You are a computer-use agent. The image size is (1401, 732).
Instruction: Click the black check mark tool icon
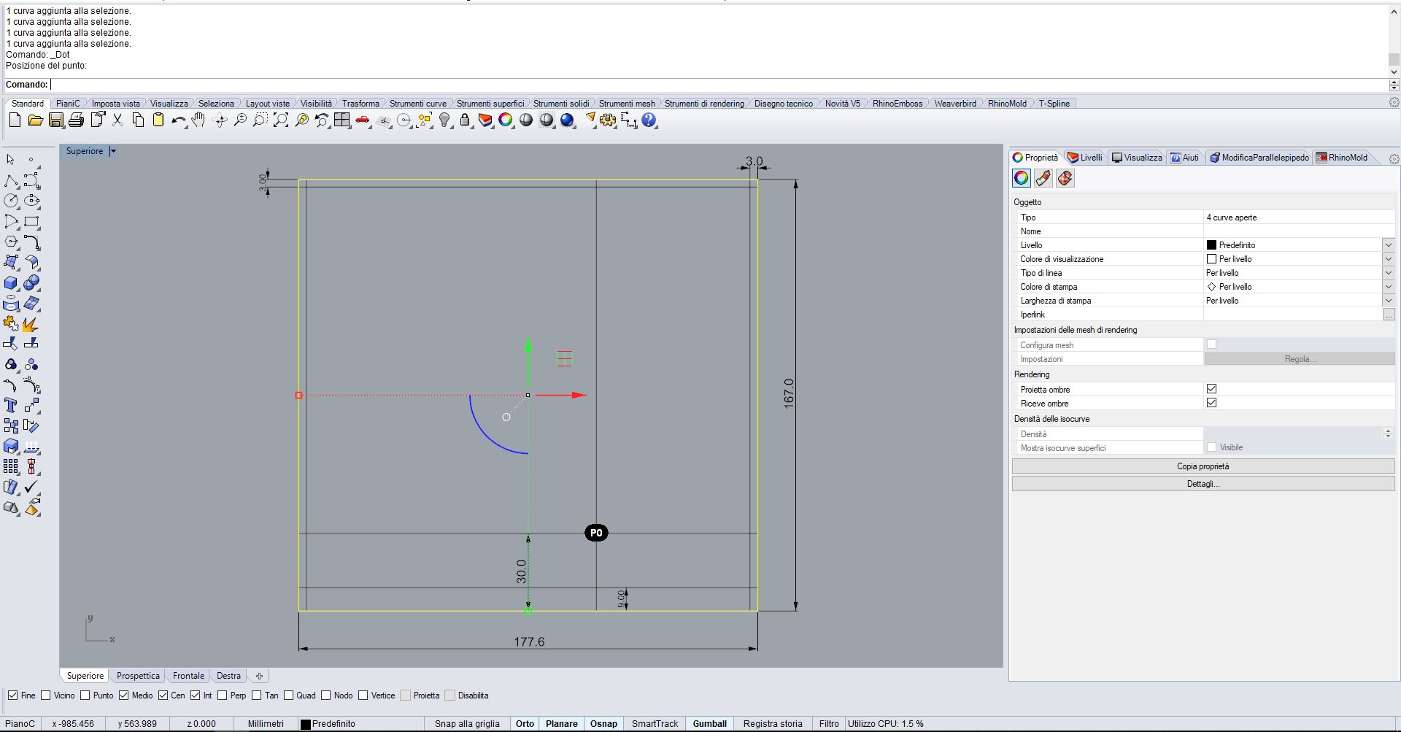(31, 487)
